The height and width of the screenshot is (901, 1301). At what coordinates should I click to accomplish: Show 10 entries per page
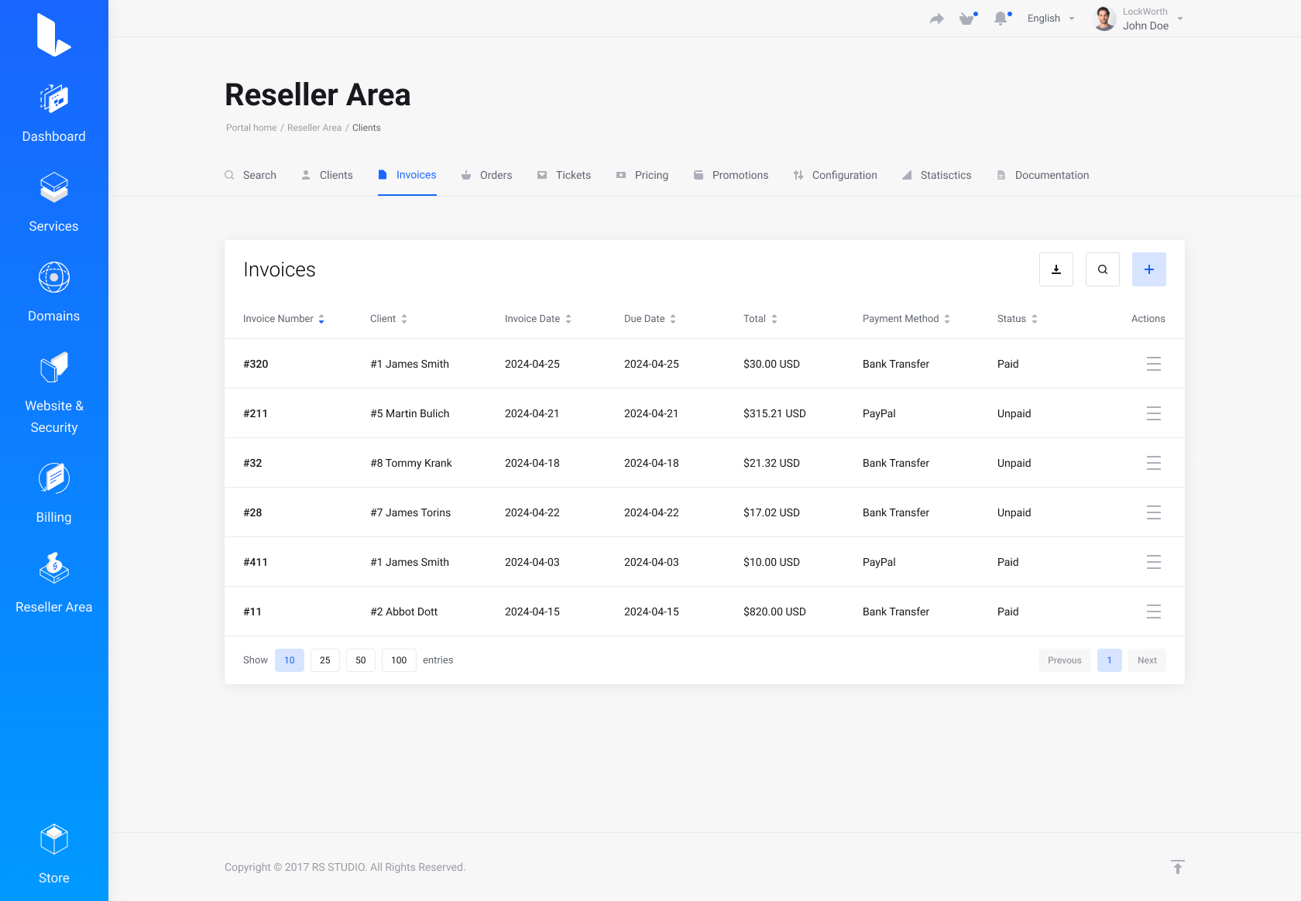coord(290,660)
